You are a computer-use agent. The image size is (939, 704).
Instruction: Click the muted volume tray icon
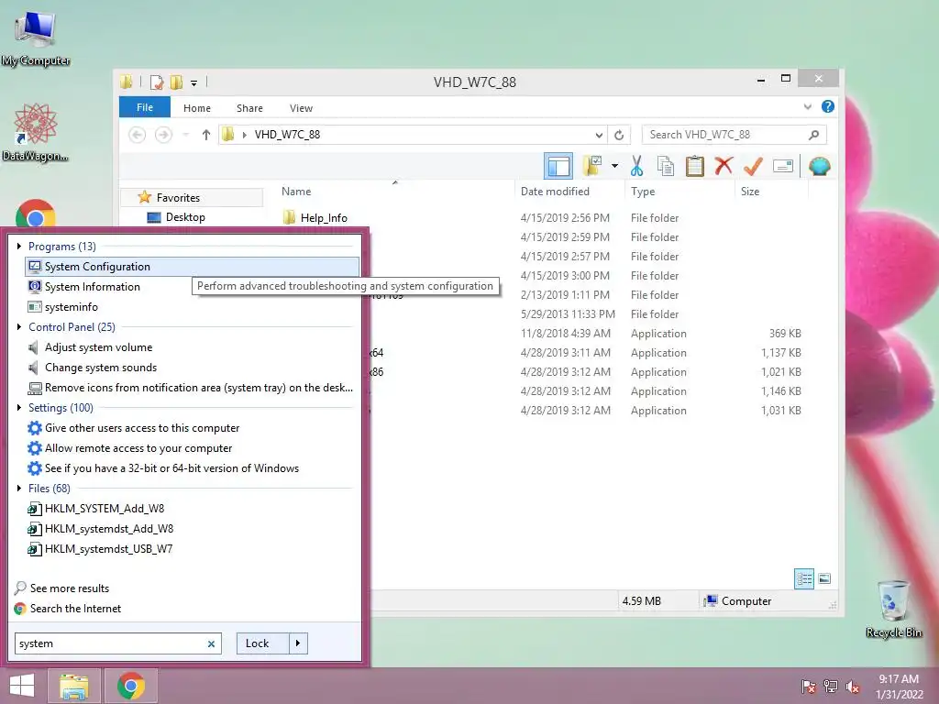tap(853, 687)
